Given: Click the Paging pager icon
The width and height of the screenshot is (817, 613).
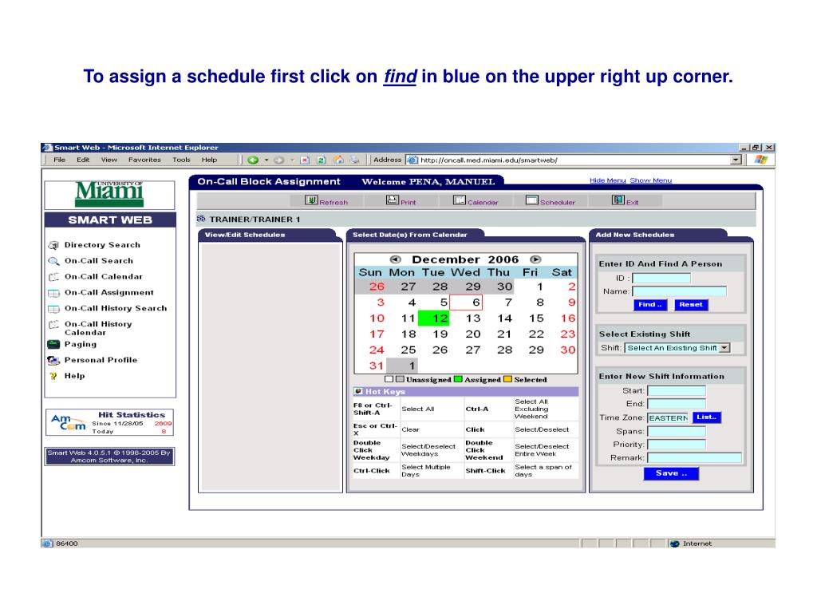Looking at the screenshot, I should 53,344.
